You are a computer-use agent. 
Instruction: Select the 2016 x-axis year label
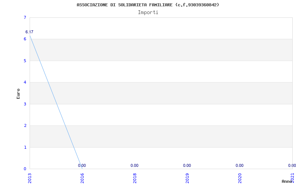[x=82, y=179]
